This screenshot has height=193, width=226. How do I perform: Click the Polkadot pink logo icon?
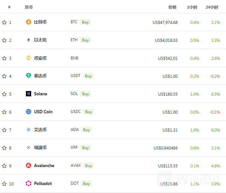pos(29,183)
